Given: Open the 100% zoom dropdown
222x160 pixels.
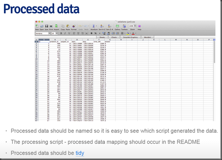Looking at the screenshot, I should pos(135,26).
